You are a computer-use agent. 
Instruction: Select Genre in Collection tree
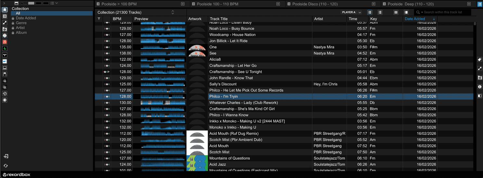(21, 23)
